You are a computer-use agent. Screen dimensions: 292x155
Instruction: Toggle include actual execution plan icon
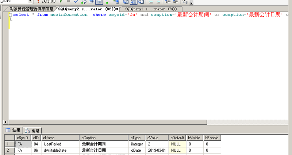pos(107,2)
